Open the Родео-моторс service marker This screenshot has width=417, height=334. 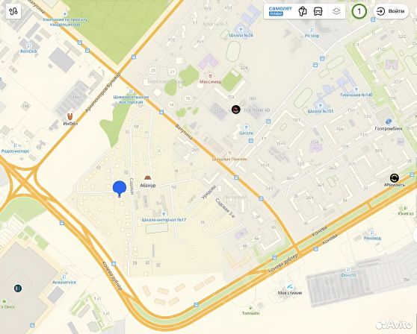16,145
